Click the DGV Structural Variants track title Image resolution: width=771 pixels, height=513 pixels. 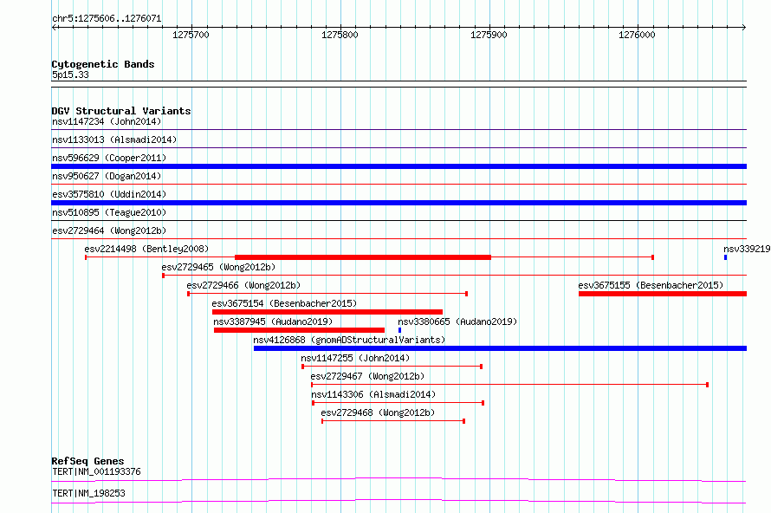(x=121, y=111)
